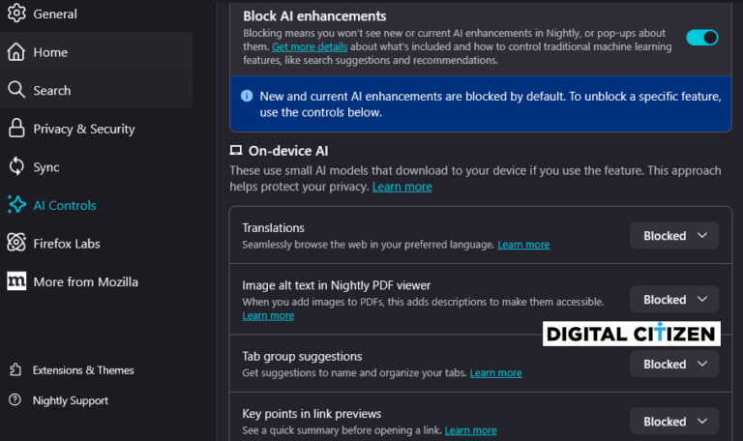Click the info icon in blue banner
The width and height of the screenshot is (743, 441).
247,96
